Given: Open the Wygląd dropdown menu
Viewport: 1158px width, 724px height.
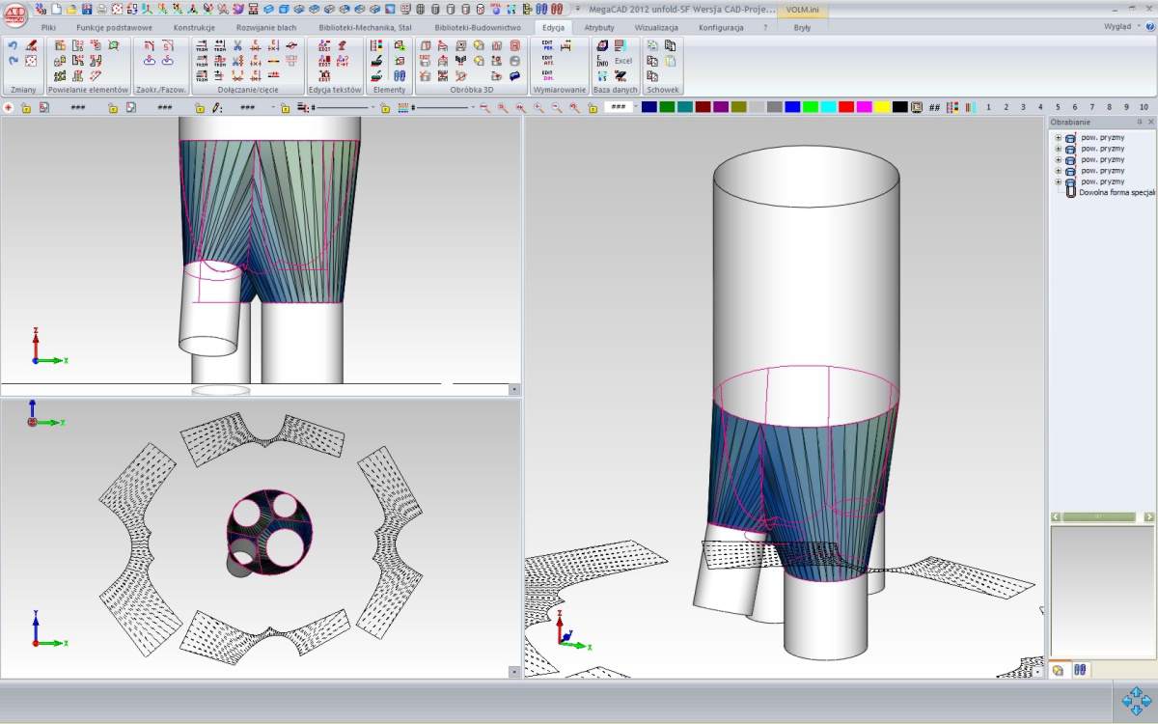Looking at the screenshot, I should pos(1121,27).
